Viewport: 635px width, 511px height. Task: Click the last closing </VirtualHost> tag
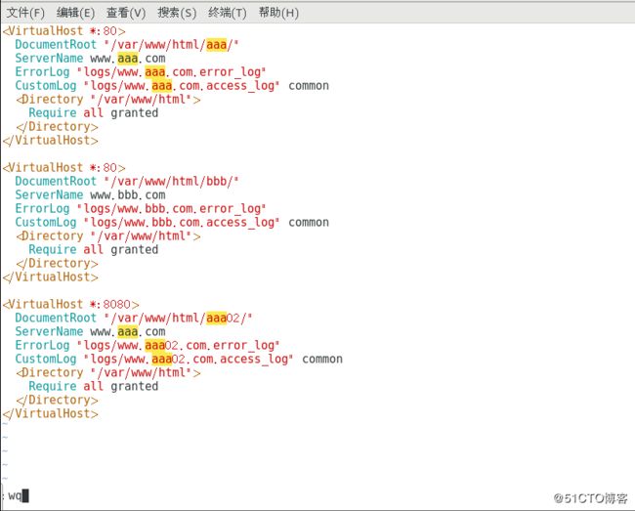pyautogui.click(x=50, y=414)
